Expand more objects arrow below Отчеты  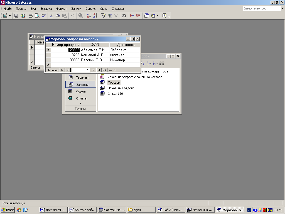pos(80,103)
